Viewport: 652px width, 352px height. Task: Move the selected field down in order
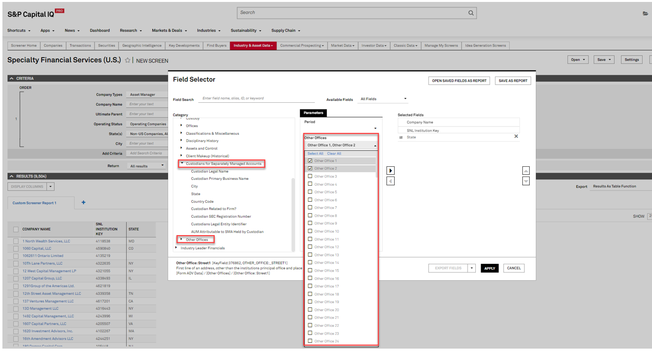pyautogui.click(x=526, y=181)
